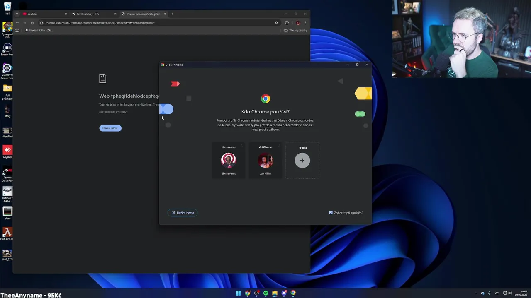The image size is (531, 298).
Task: Show hidden system tray icons
Action: 476,293
